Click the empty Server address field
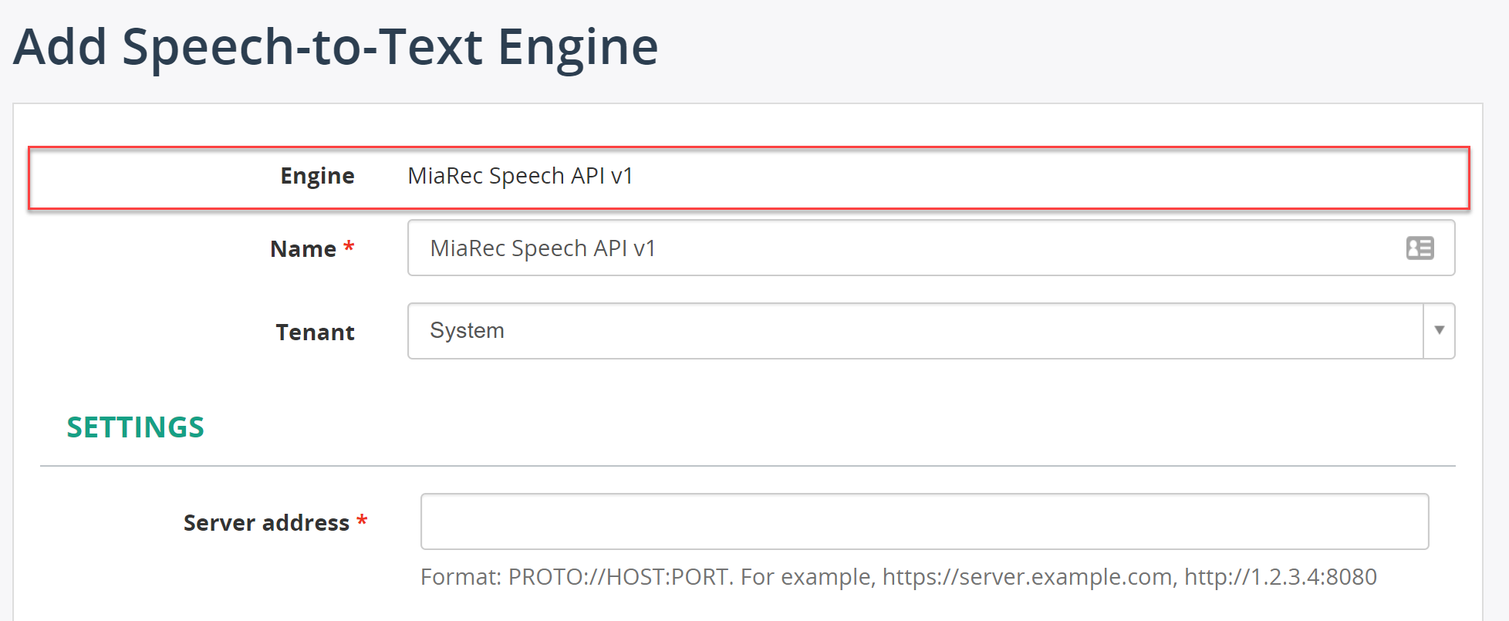Viewport: 1509px width, 621px height. [x=924, y=521]
